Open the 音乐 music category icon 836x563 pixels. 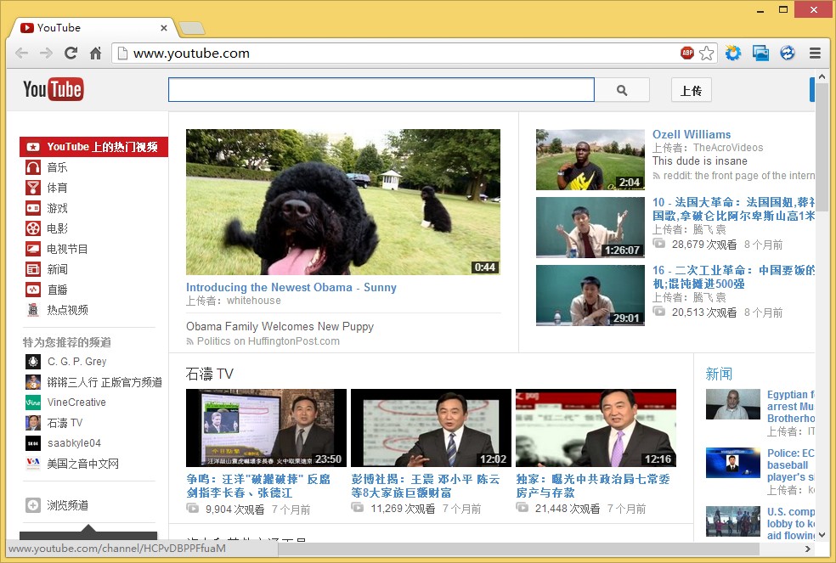point(33,167)
